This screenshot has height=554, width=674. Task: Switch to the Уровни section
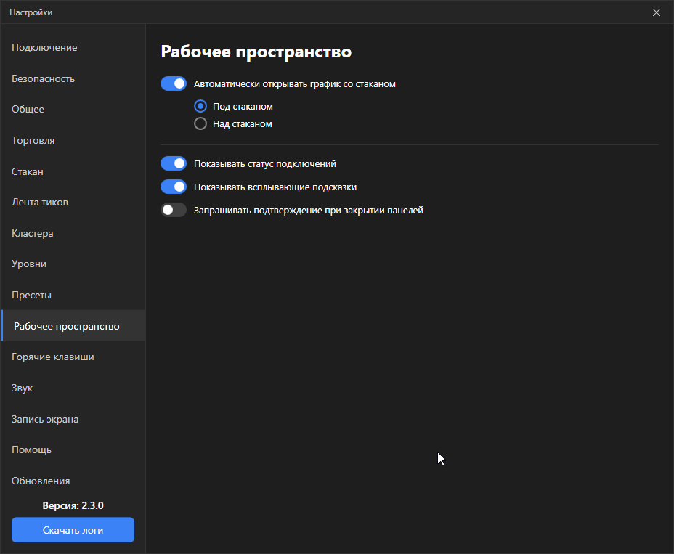(x=73, y=264)
